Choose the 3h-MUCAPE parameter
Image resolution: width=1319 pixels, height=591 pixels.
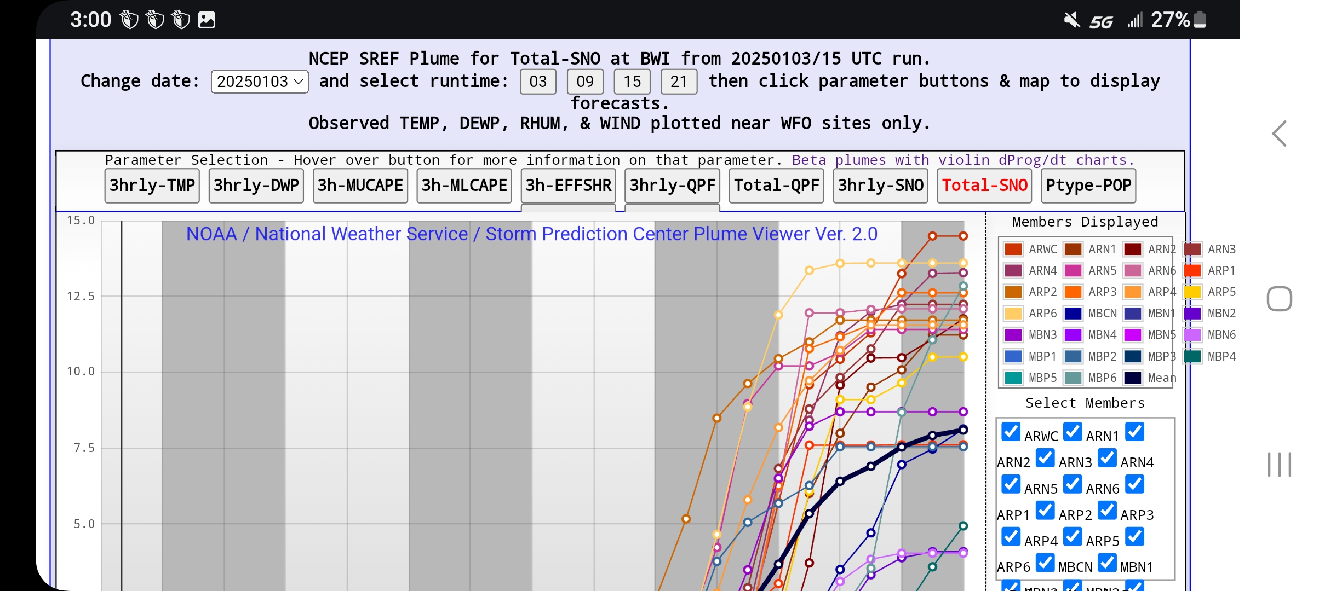coord(360,186)
